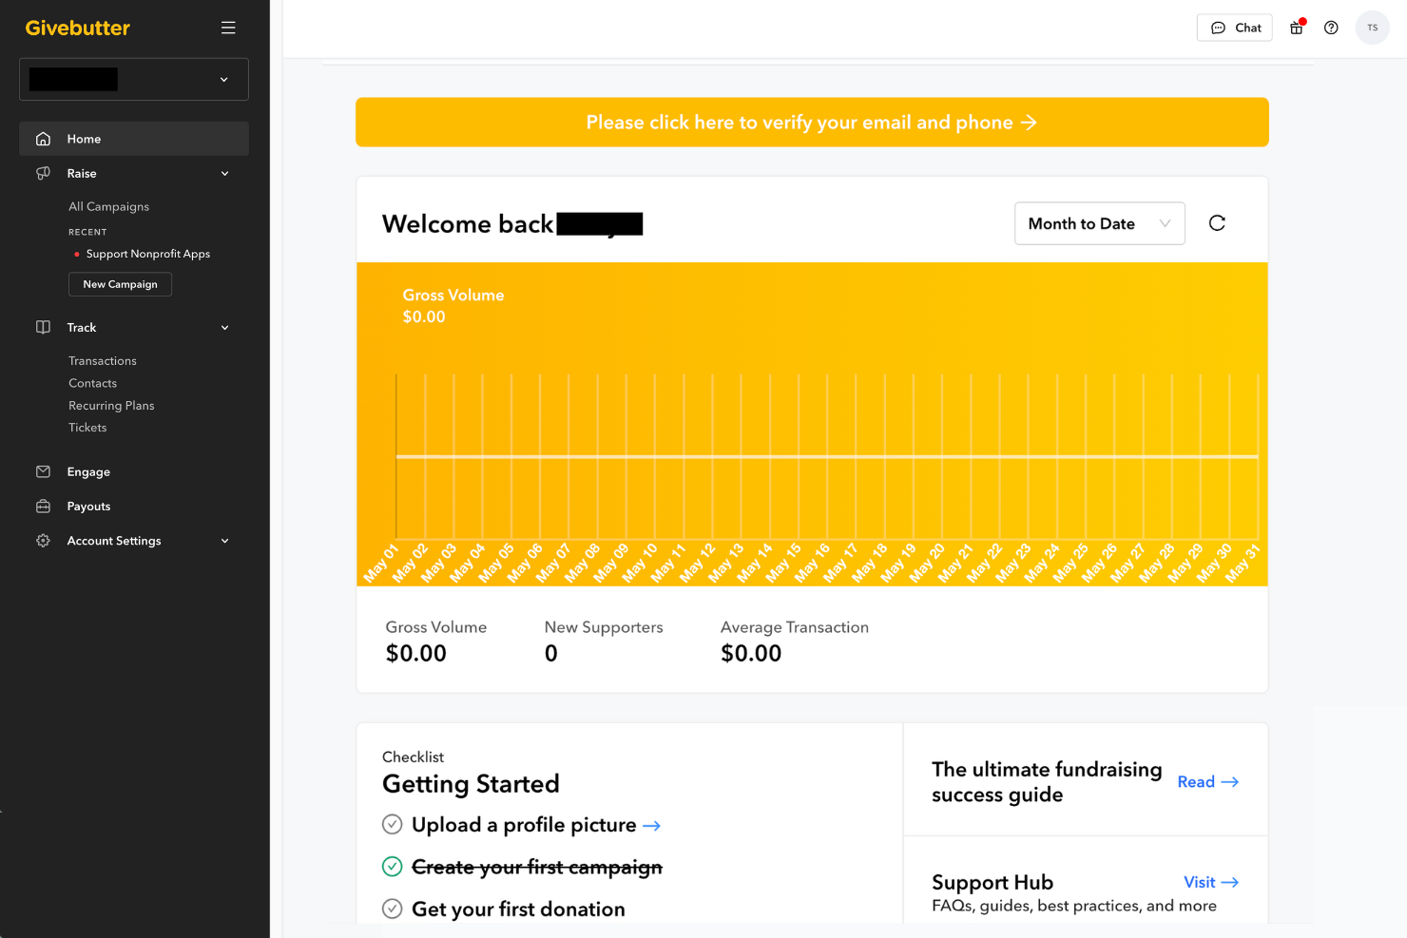Image resolution: width=1407 pixels, height=938 pixels.
Task: Open the Home icon in sidebar
Action: tap(42, 138)
